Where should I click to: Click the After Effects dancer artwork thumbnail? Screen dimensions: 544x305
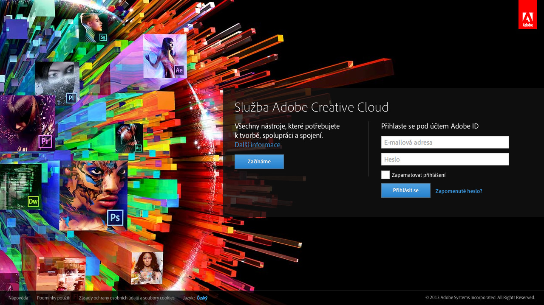pyautogui.click(x=165, y=56)
